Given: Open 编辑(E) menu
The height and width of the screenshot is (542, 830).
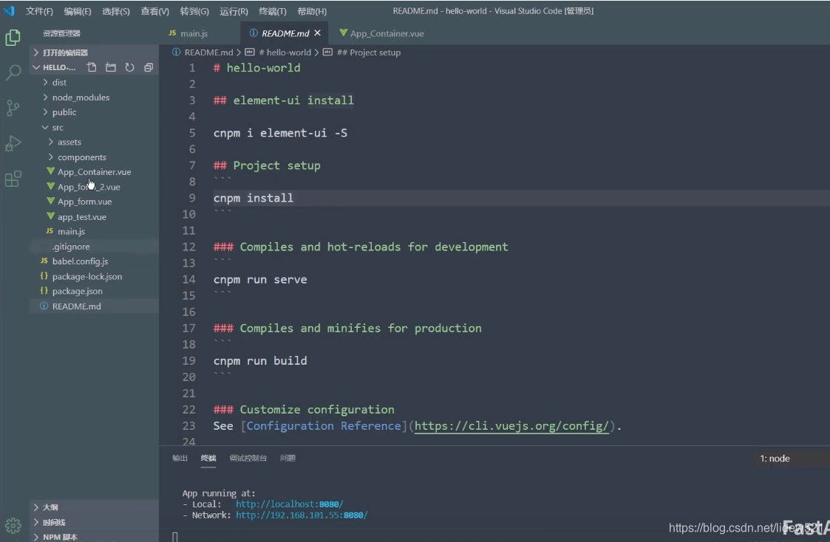Looking at the screenshot, I should pos(78,11).
